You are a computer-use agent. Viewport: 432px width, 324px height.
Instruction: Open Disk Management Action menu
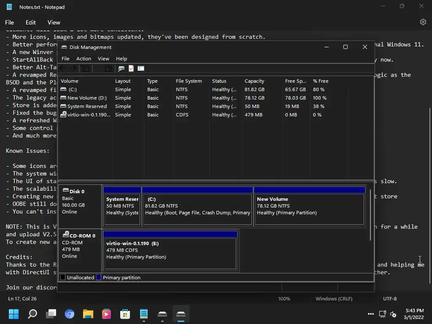(84, 58)
